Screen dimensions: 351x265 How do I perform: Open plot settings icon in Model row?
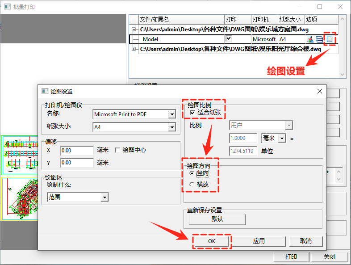329,39
